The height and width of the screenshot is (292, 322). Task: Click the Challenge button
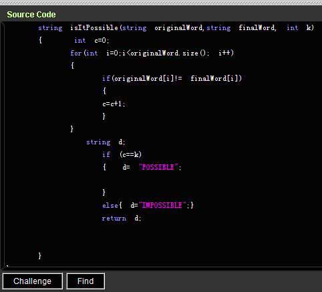tap(33, 281)
